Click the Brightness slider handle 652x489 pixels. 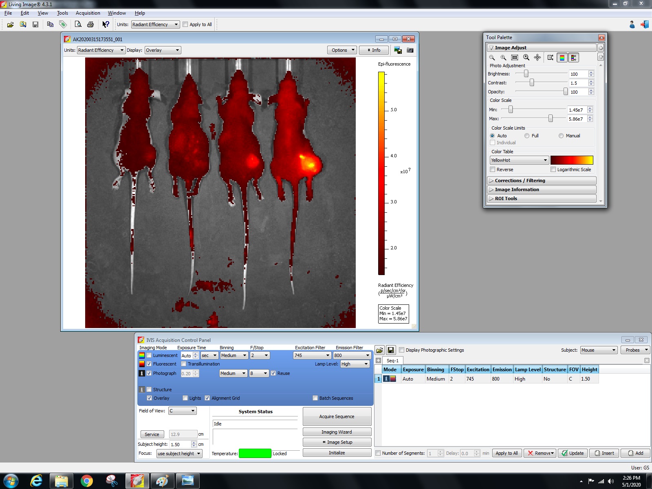(526, 74)
